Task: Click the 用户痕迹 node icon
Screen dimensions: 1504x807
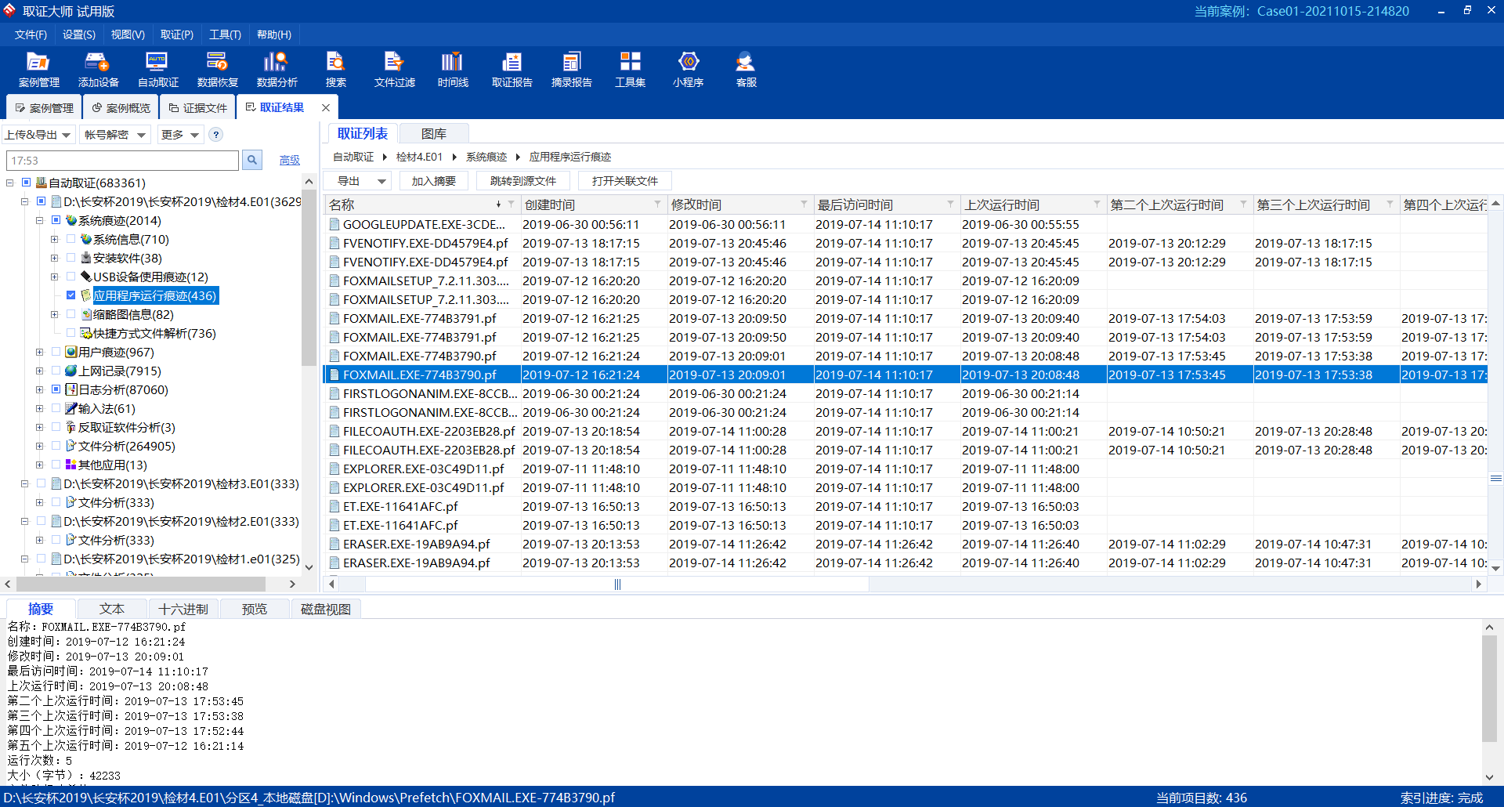Action: click(71, 352)
